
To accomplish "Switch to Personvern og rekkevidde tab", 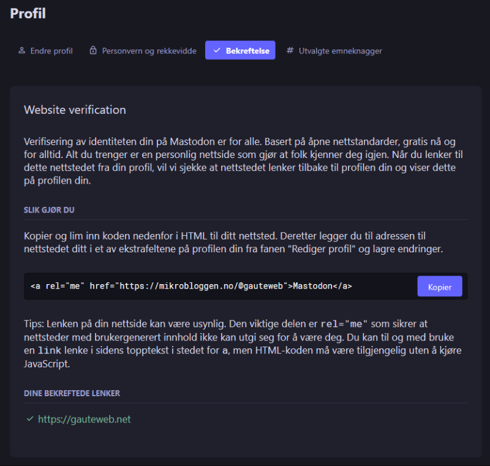I will point(149,51).
